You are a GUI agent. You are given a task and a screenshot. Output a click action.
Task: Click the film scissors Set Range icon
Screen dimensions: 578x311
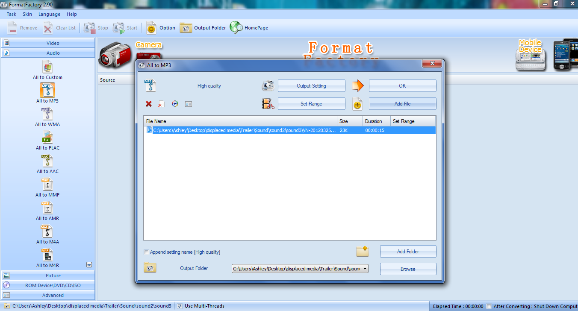point(268,104)
